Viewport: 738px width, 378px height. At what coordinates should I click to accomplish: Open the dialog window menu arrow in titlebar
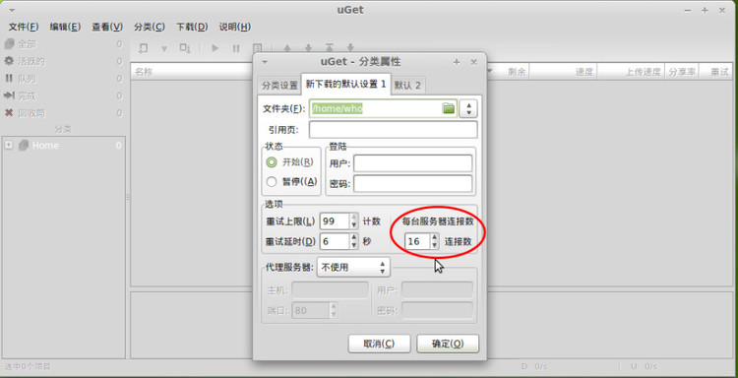point(265,62)
